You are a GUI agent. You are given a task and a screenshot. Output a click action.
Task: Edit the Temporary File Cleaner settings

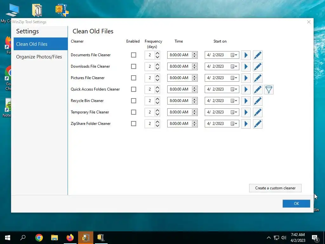[x=258, y=112]
